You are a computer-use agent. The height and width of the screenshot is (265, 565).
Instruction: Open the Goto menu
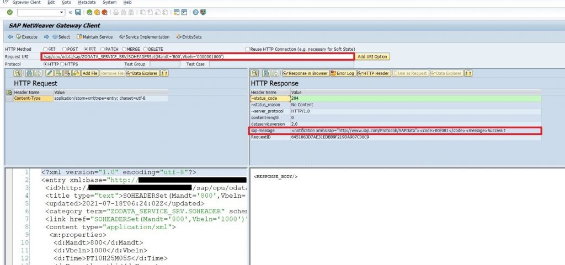66,2
